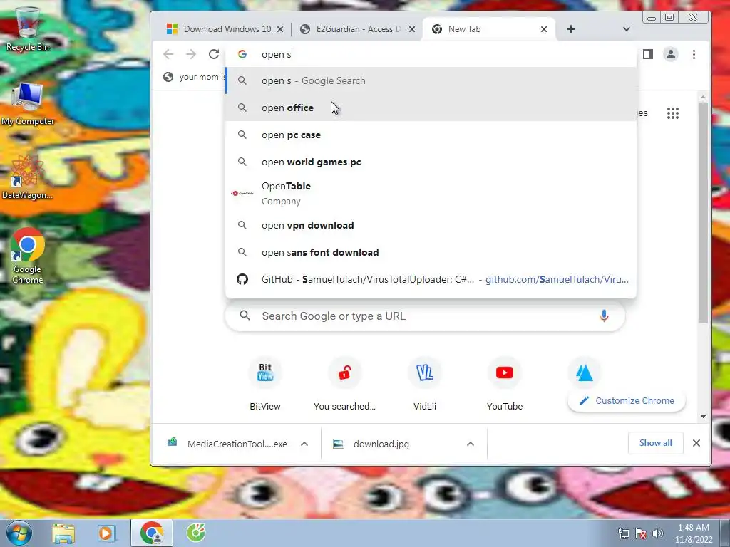Select the 'open pc case' suggestion
The width and height of the screenshot is (730, 547).
pos(431,135)
